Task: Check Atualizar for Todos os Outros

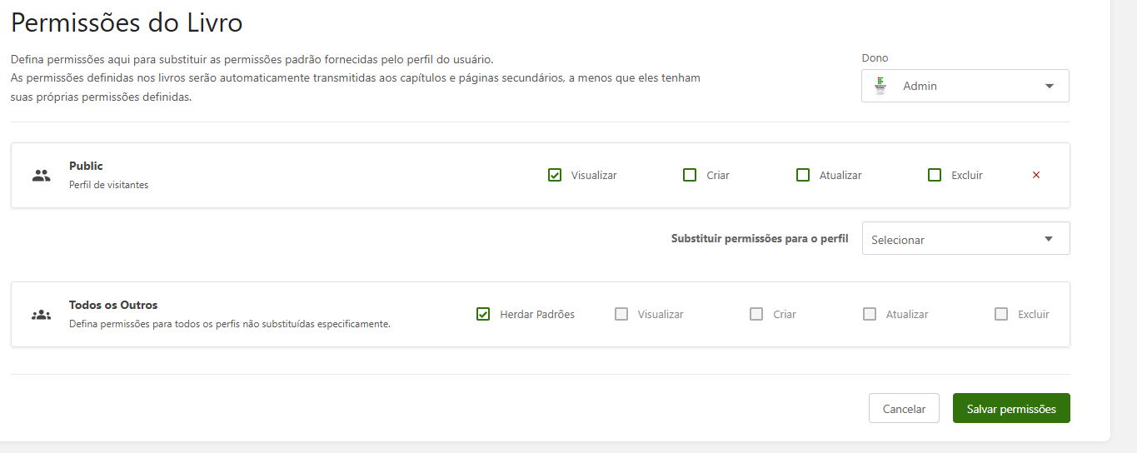Action: (870, 314)
